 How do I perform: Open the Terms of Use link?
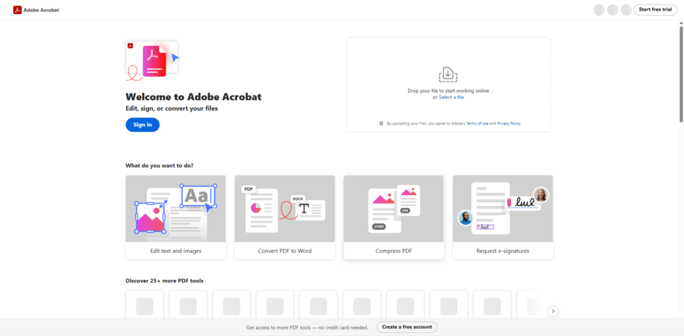click(x=478, y=123)
